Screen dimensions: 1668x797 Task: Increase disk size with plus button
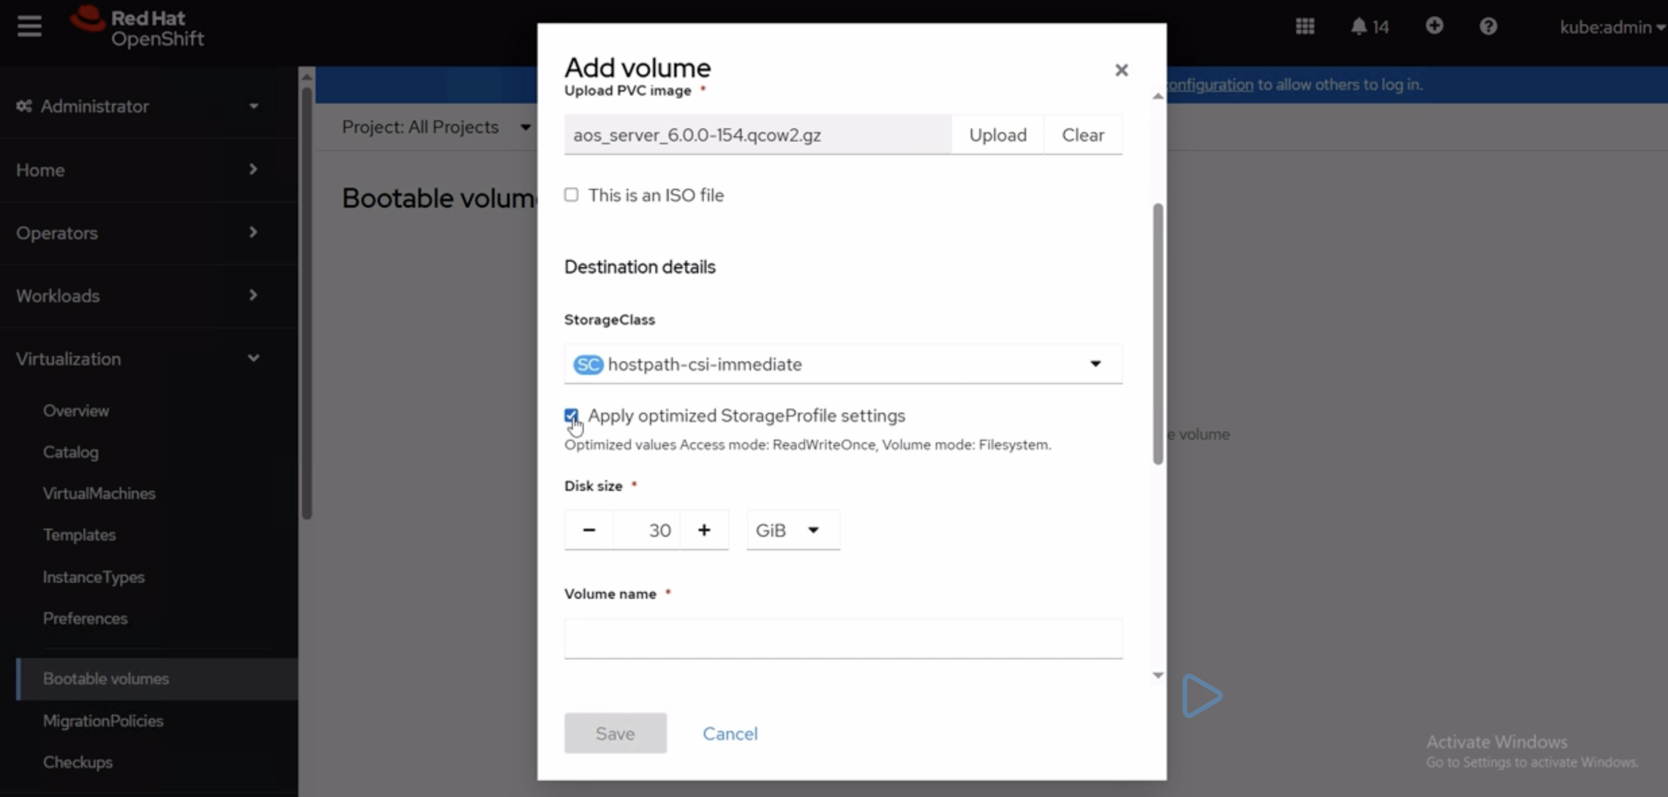click(704, 530)
